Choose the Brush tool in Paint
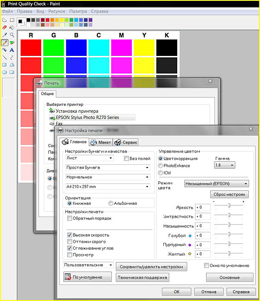 pos(12,43)
